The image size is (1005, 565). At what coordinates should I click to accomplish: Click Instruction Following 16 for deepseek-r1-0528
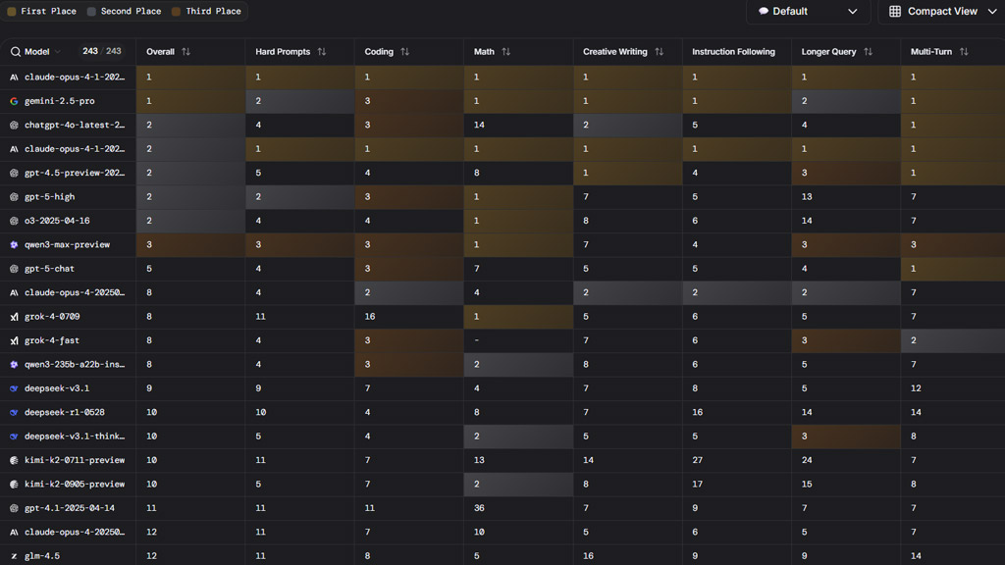698,413
